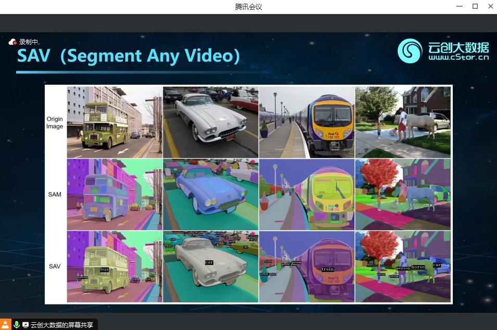Click the 腾讯会议 window title

248,6
